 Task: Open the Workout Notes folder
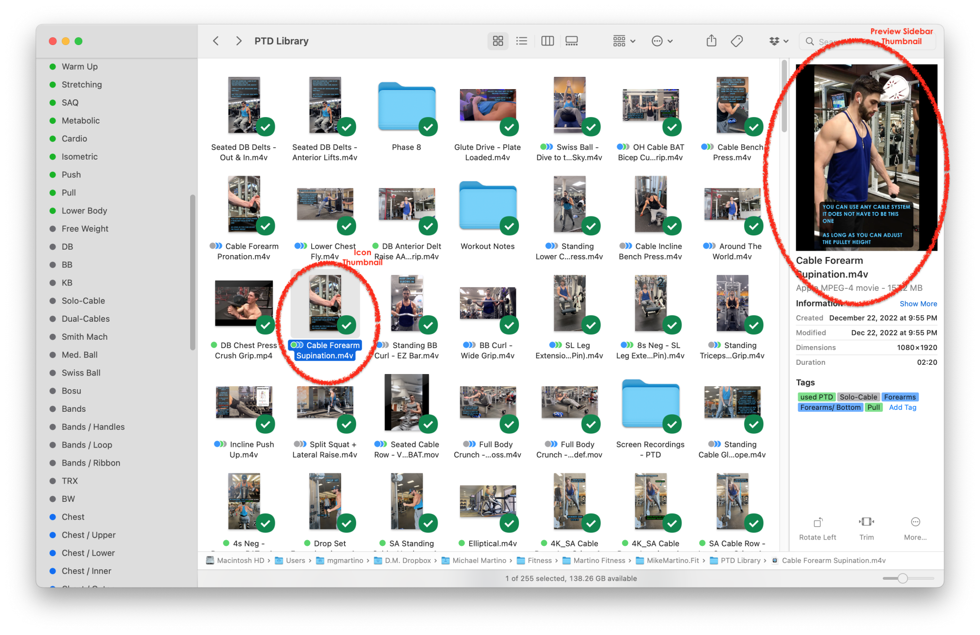tap(488, 206)
